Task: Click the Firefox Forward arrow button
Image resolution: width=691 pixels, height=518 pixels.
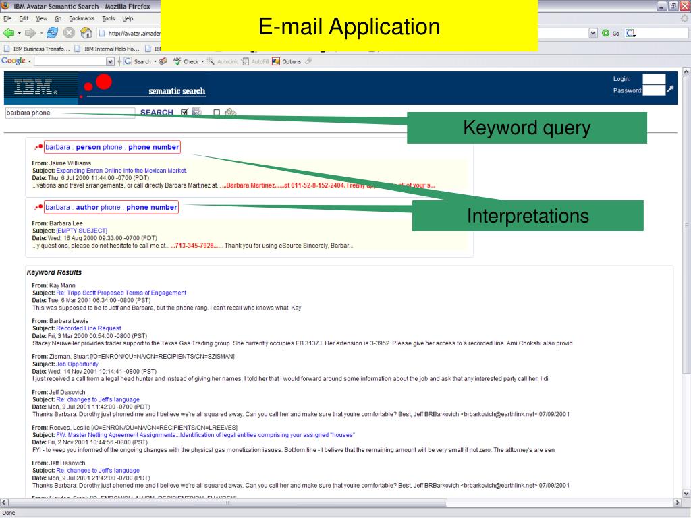Action: click(x=30, y=33)
